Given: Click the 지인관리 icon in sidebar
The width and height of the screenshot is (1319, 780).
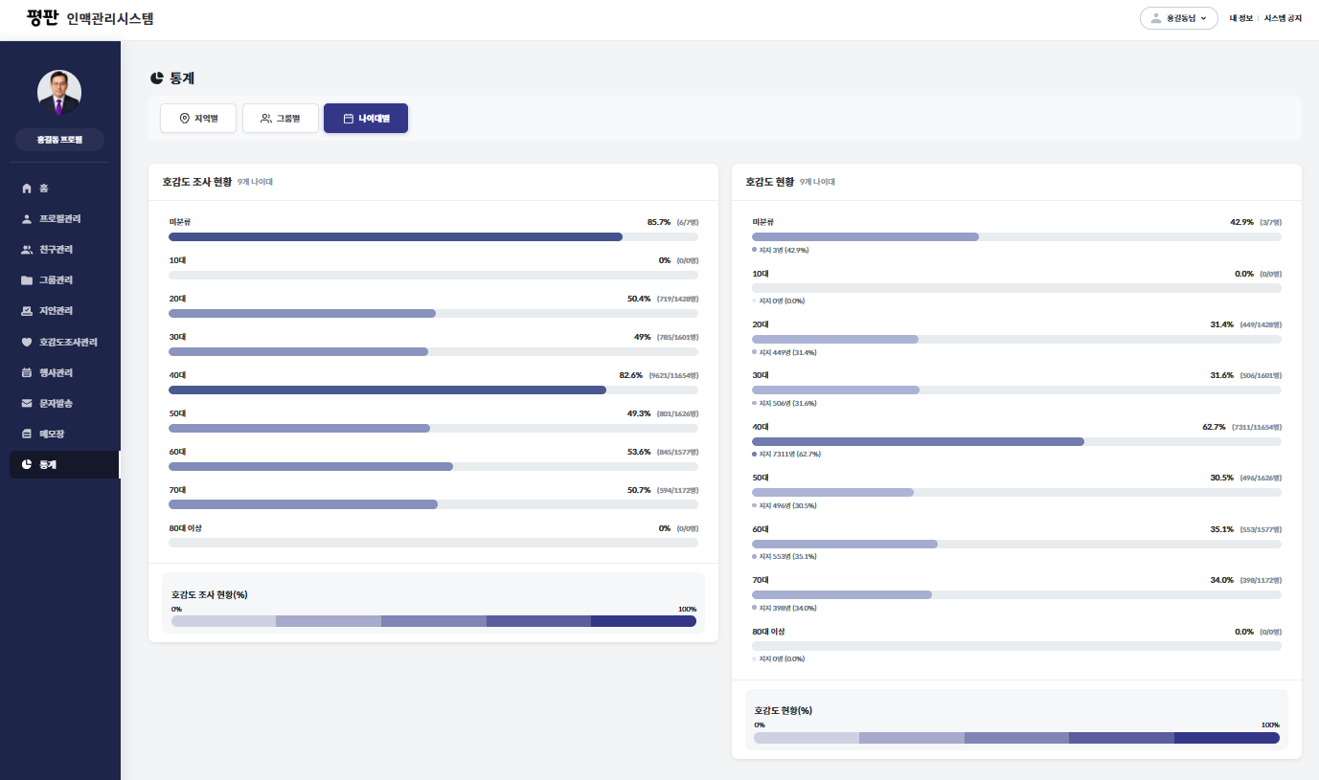Looking at the screenshot, I should pyautogui.click(x=27, y=311).
